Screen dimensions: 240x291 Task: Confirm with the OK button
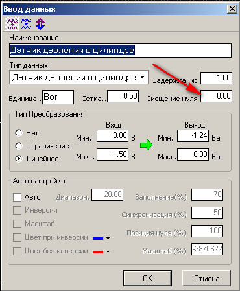click(x=148, y=278)
